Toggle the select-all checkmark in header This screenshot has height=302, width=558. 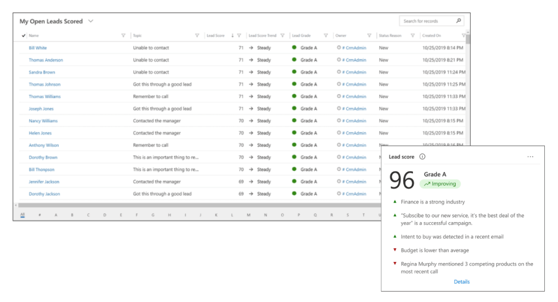(23, 35)
